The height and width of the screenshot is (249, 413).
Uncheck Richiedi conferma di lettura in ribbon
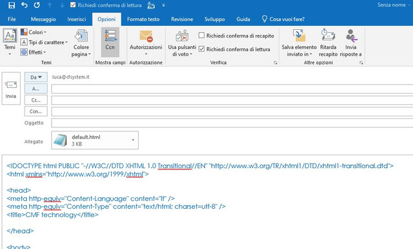pos(201,49)
